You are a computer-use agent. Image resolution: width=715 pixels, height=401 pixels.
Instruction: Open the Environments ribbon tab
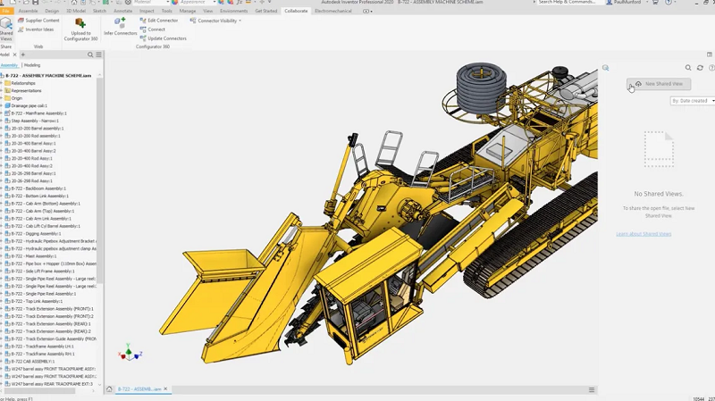pyautogui.click(x=233, y=11)
